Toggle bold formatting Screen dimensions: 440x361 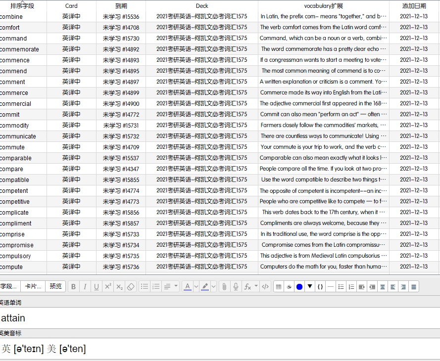point(74,286)
